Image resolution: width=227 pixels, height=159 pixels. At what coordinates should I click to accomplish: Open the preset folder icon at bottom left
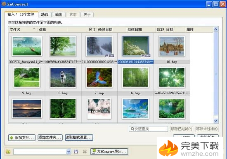[x=8, y=152]
